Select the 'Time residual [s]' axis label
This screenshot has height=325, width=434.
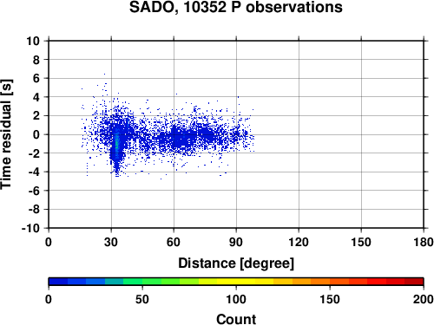pos(7,134)
